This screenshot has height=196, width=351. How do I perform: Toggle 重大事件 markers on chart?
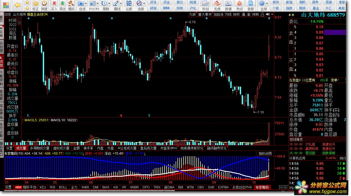[x=205, y=14]
